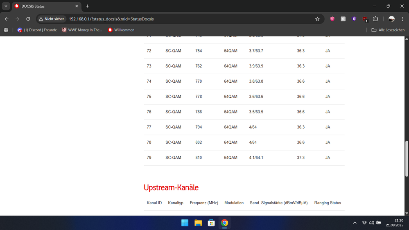
Task: Open the Alle Lesezeichen folder
Action: click(x=388, y=30)
